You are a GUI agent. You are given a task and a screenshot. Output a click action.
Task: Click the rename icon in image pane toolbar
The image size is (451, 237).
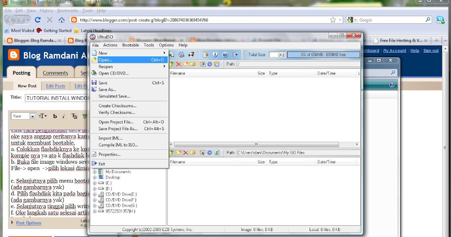[193, 64]
